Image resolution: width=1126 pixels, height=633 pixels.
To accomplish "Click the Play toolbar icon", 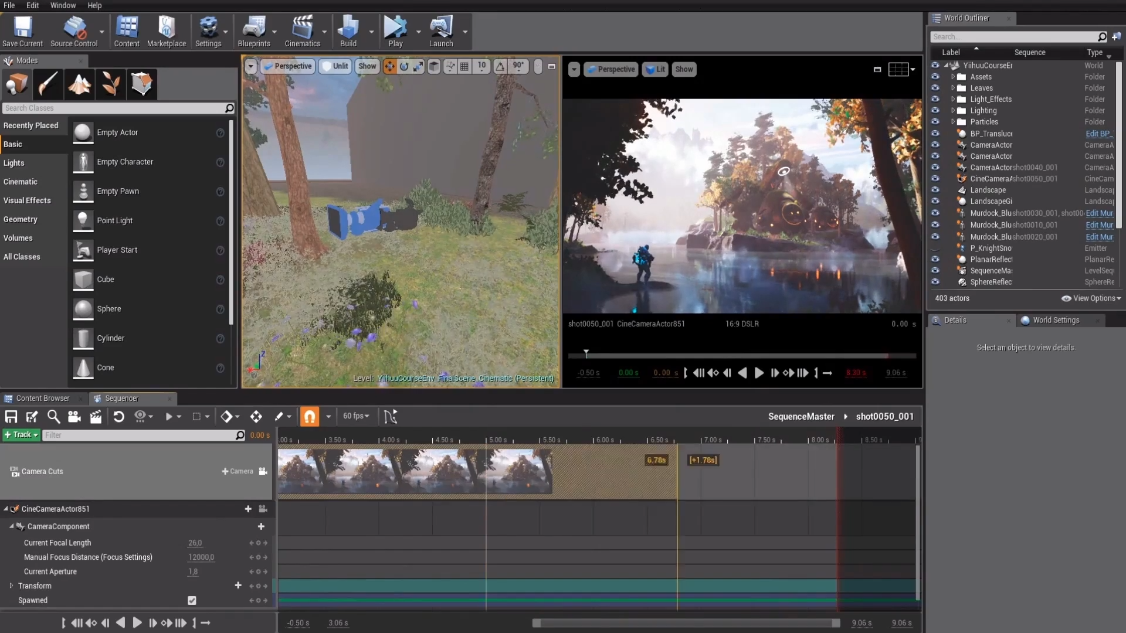I will tap(395, 32).
